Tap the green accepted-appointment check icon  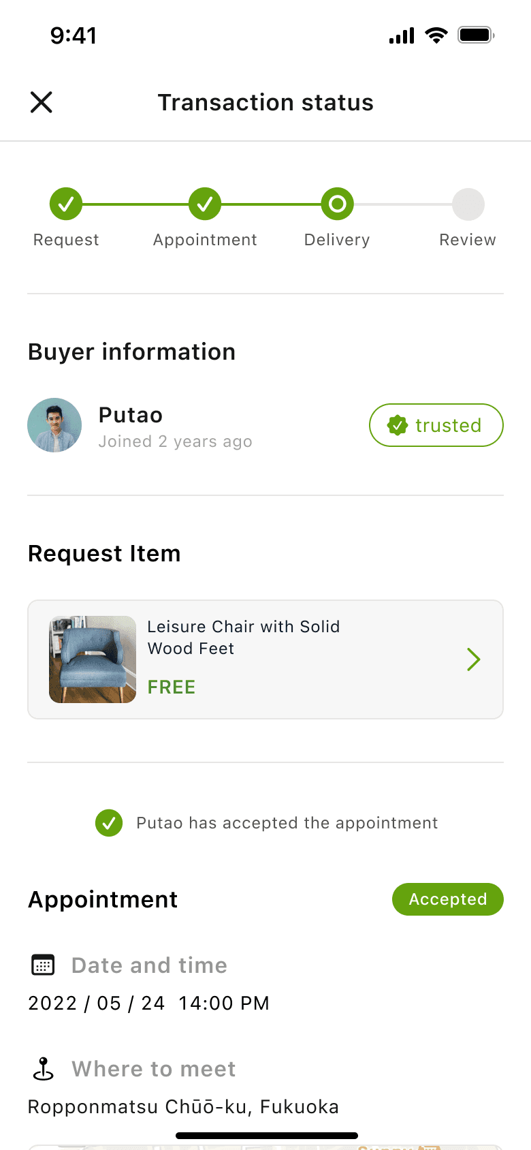[109, 823]
